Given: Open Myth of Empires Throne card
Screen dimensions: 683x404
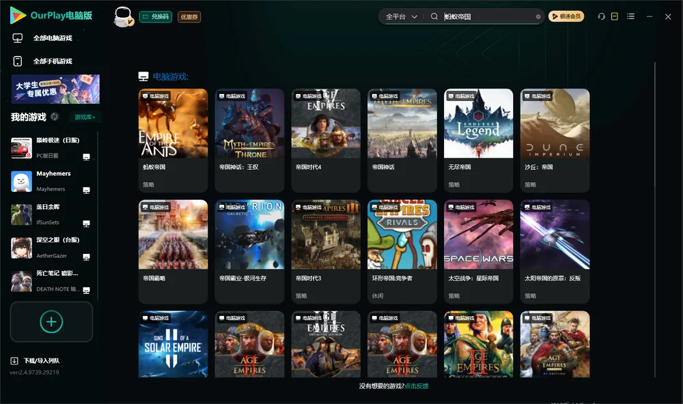Looking at the screenshot, I should (249, 140).
